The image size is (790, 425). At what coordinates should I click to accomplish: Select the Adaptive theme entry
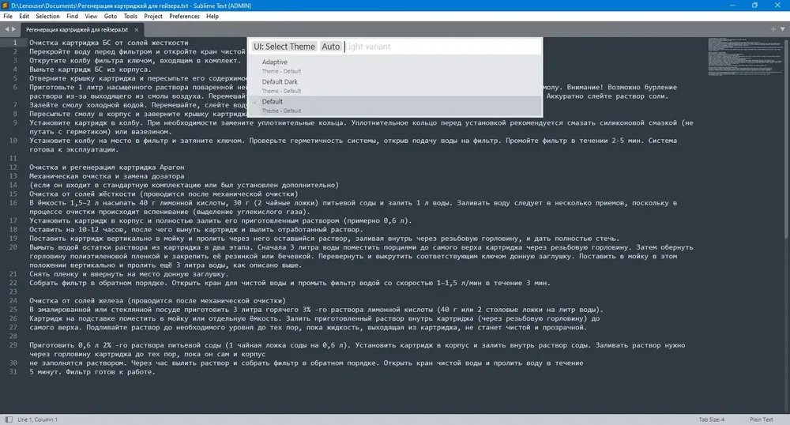click(x=396, y=66)
